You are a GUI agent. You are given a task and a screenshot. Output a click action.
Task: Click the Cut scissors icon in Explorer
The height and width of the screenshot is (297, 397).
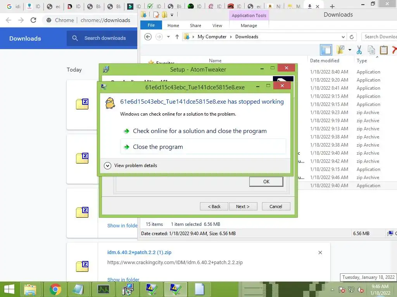[359, 50]
